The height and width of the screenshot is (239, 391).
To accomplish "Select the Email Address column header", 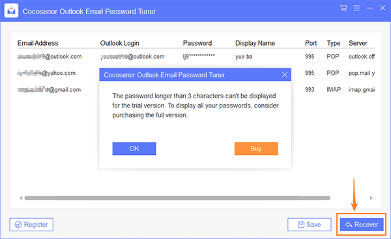I will point(38,43).
